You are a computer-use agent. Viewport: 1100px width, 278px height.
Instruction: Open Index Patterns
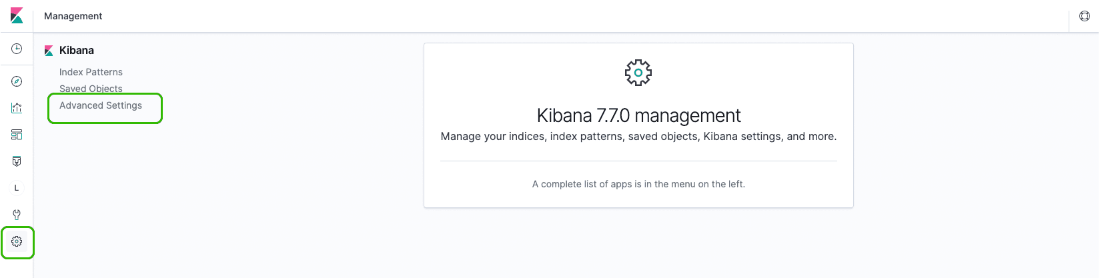pyautogui.click(x=91, y=72)
